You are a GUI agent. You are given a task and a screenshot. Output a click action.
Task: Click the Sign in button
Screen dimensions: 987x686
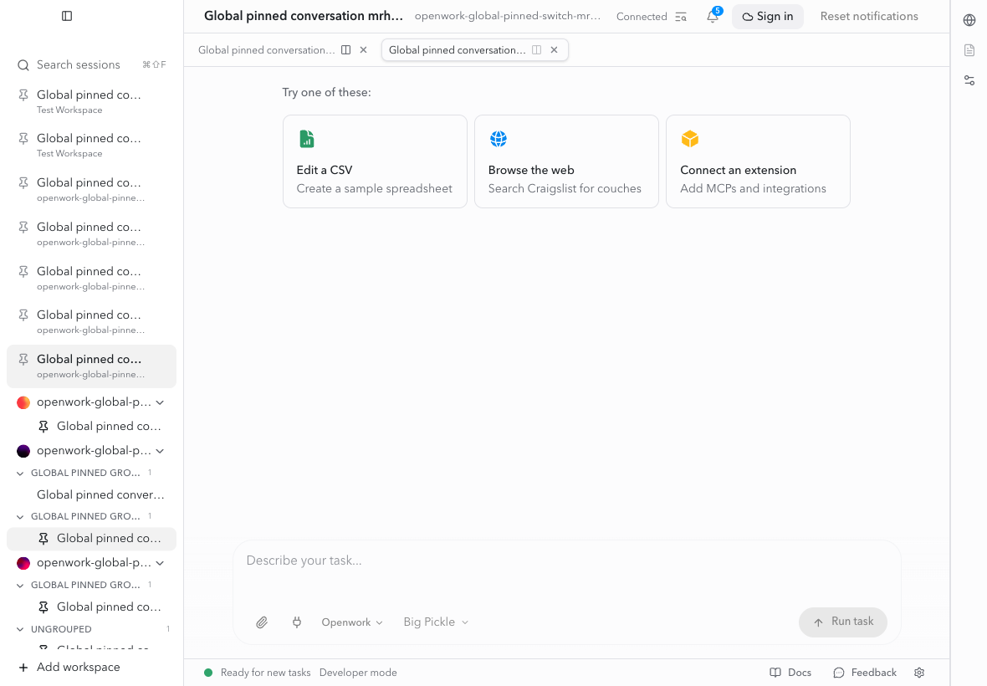point(767,17)
